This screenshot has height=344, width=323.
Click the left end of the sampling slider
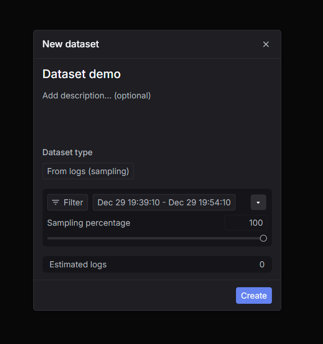coord(49,238)
